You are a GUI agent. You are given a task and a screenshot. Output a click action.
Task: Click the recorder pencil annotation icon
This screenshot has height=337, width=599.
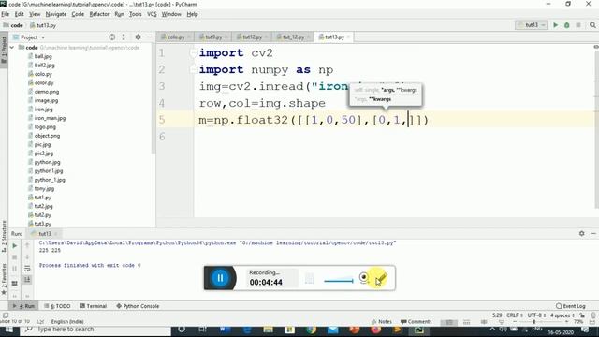point(381,278)
